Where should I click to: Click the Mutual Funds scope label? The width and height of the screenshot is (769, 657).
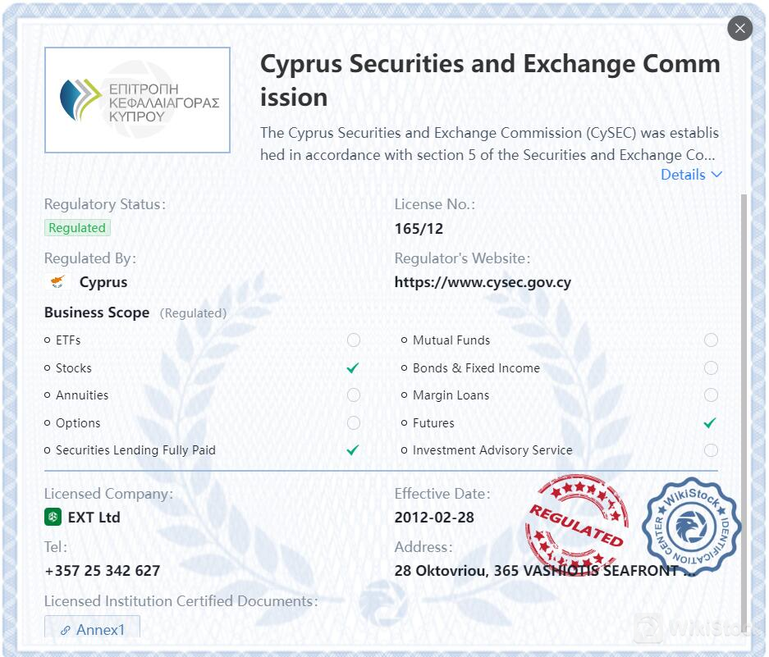(x=451, y=340)
